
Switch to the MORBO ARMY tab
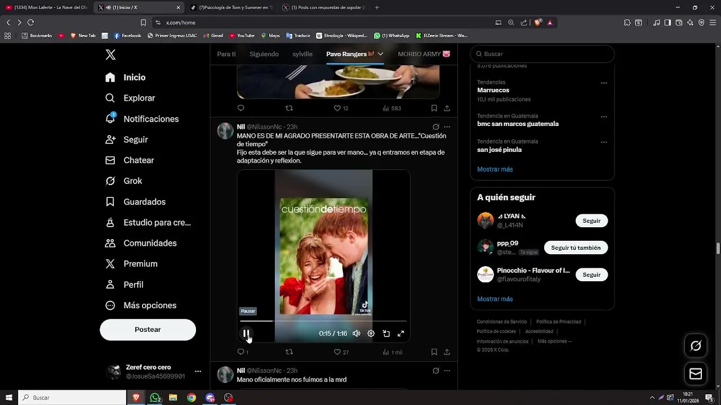pos(424,54)
